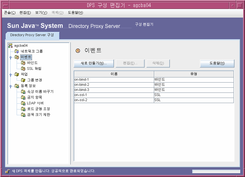245x177 pixels.
Task: Open the 보기(V) menu
Action: tap(41, 12)
